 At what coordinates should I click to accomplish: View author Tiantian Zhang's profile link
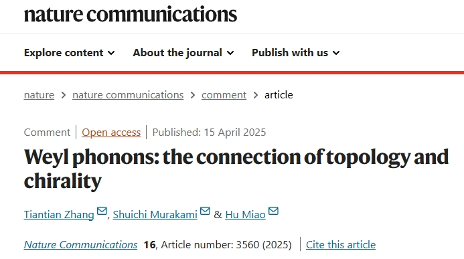(59, 215)
